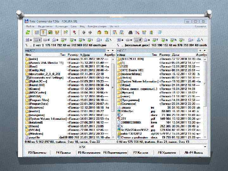Open new FTP URL connection icon
Image resolution: width=228 pixels, height=171 pixels.
[x=122, y=32]
